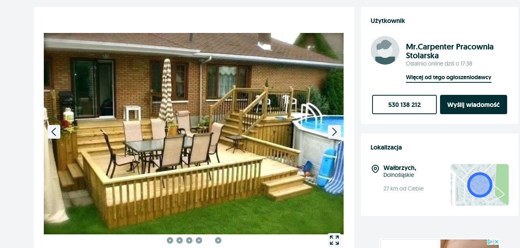The height and width of the screenshot is (248, 520).
Task: Select the second gallery pagination dot
Action: (180, 240)
